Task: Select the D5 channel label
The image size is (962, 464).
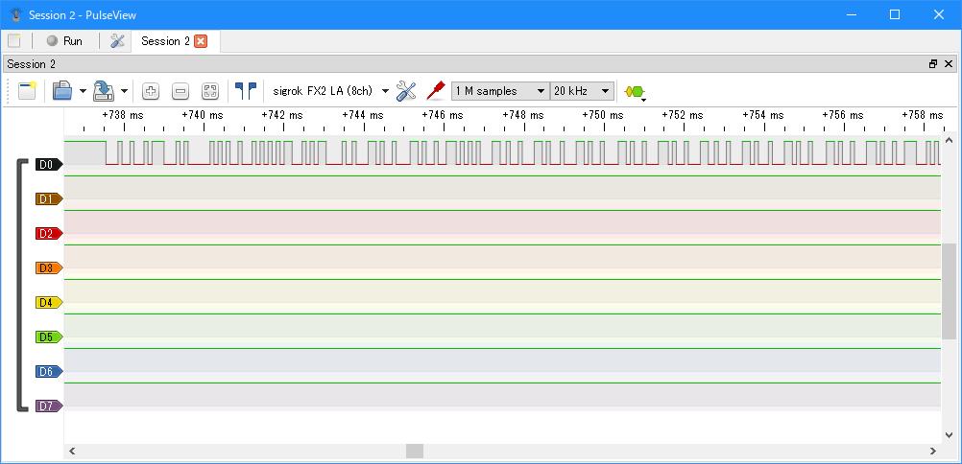Action: pos(49,336)
